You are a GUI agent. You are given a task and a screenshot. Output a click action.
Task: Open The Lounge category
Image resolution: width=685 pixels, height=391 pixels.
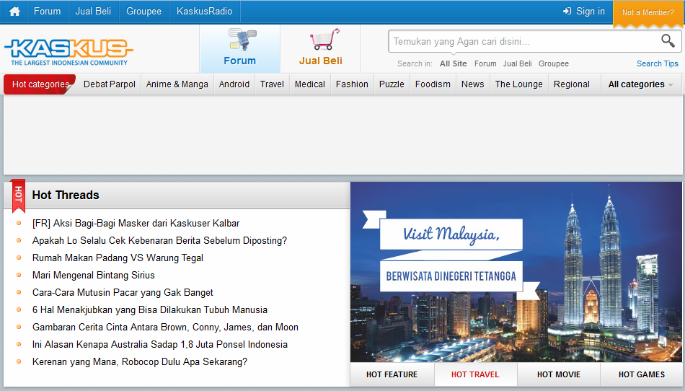pos(519,84)
